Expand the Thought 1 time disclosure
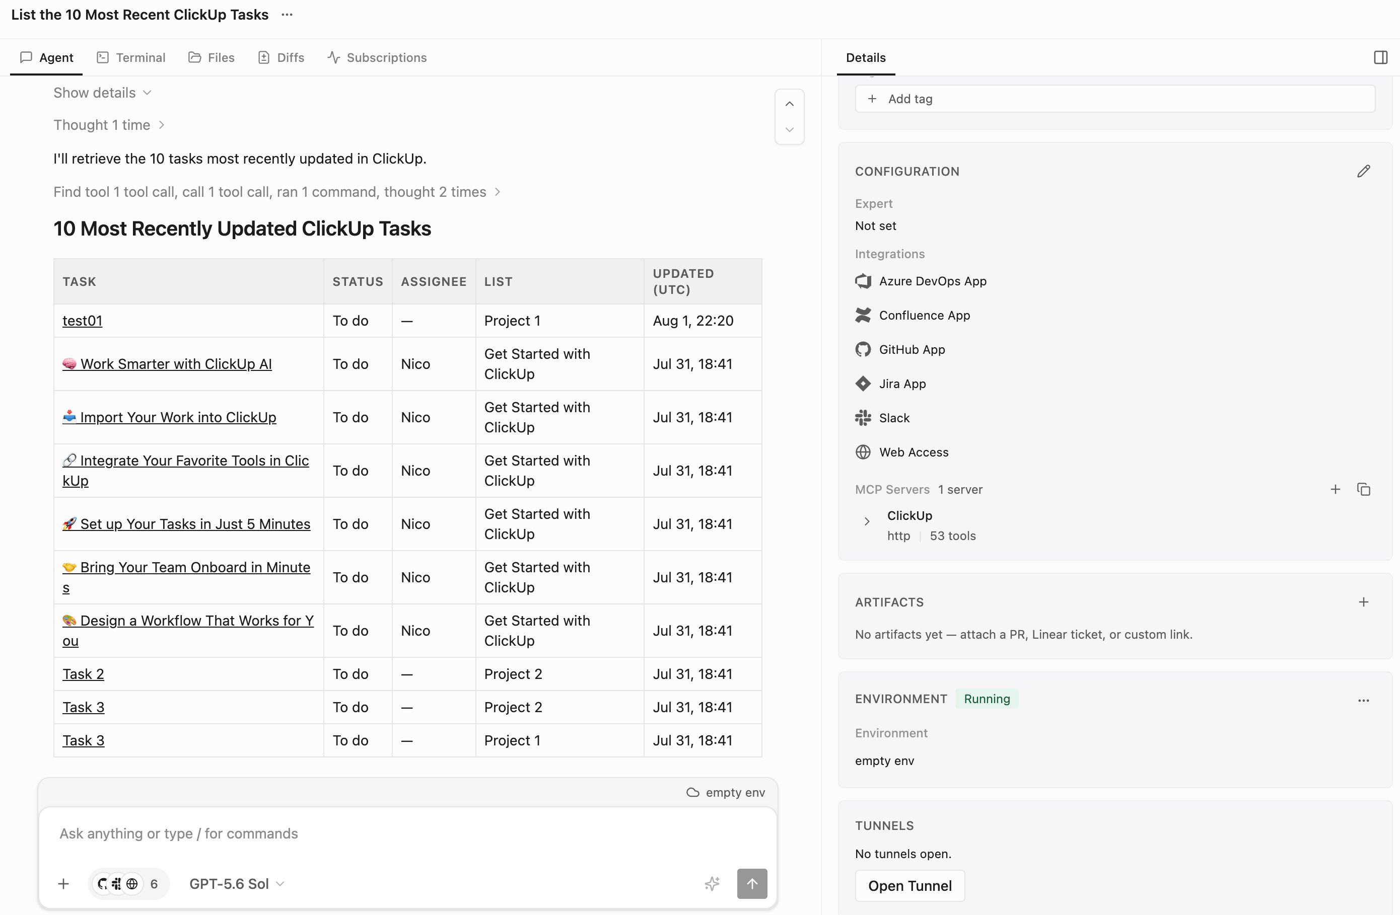The height and width of the screenshot is (915, 1400). coord(109,125)
